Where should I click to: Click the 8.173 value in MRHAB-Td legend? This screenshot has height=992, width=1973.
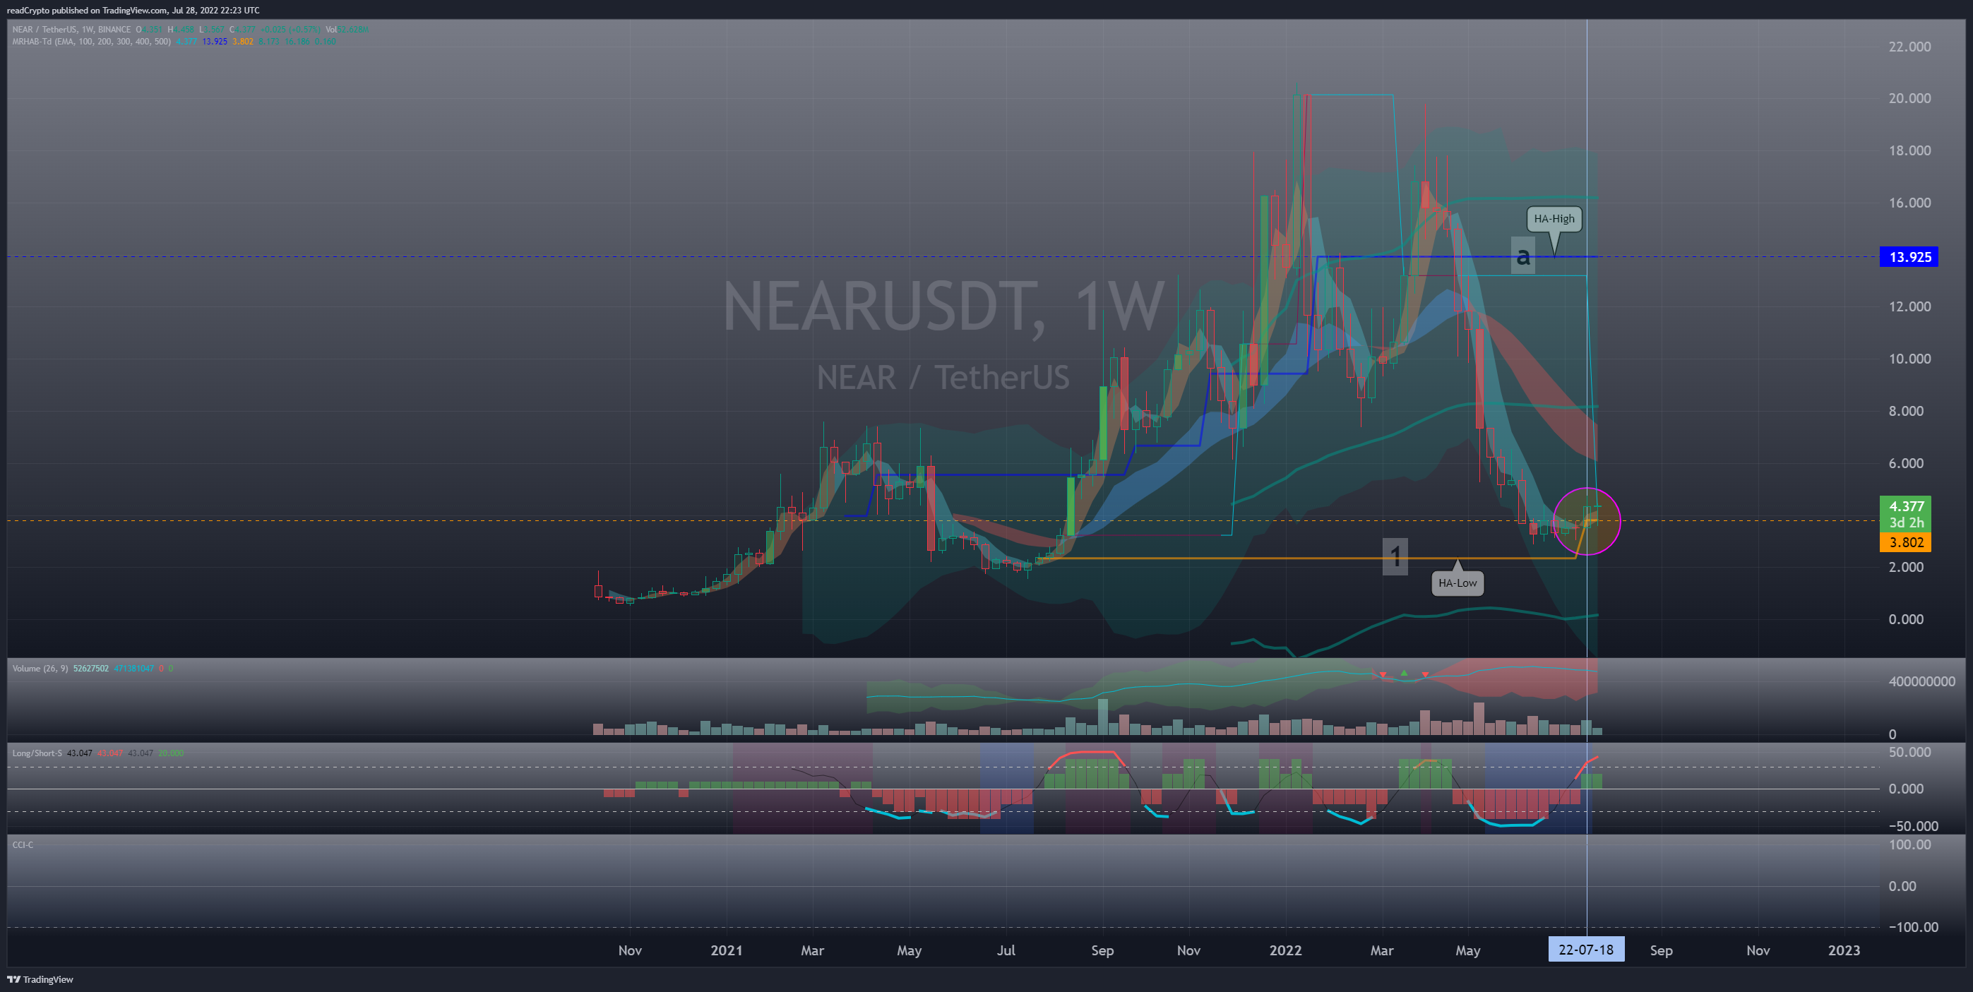coord(269,42)
